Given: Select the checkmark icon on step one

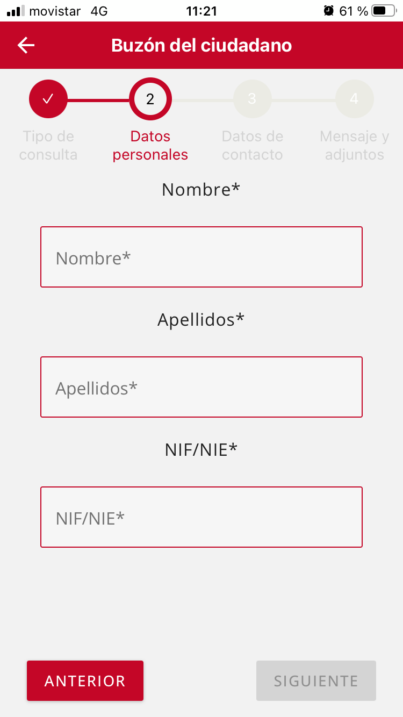Looking at the screenshot, I should point(48,98).
